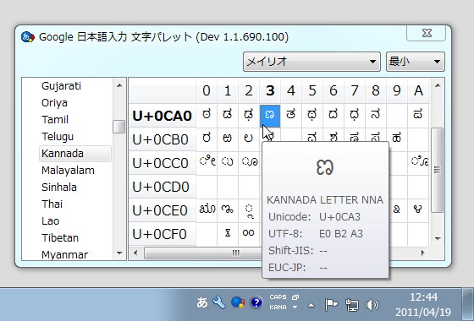Click bold column header 3
474x321 pixels.
coord(270,90)
